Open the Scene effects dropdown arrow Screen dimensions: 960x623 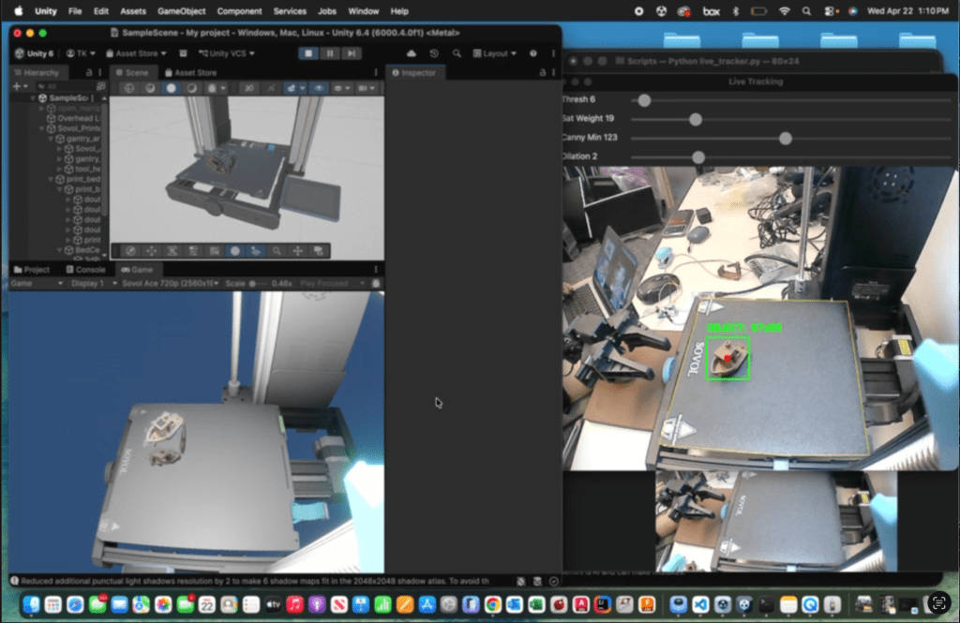(x=303, y=88)
